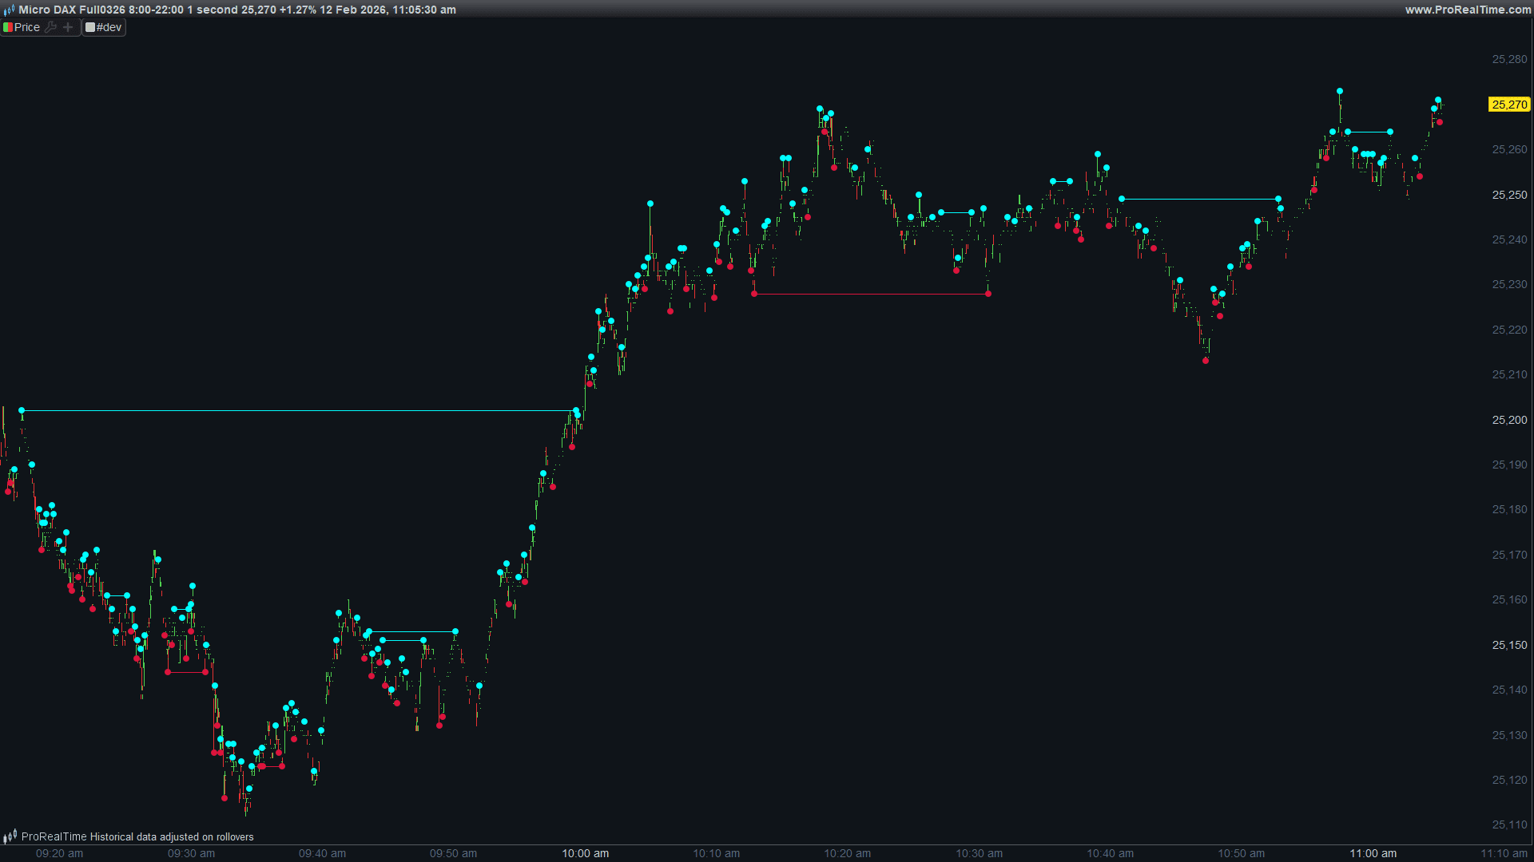The height and width of the screenshot is (862, 1534).
Task: Open the www.ProRealTime.com link
Action: click(1468, 10)
